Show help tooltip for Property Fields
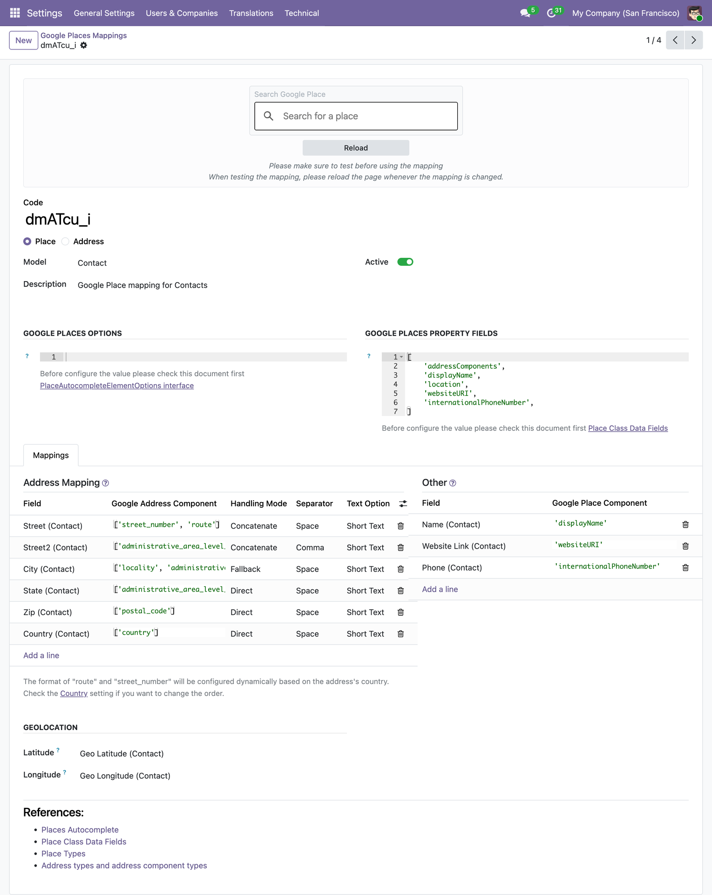The height and width of the screenshot is (895, 712). [369, 356]
